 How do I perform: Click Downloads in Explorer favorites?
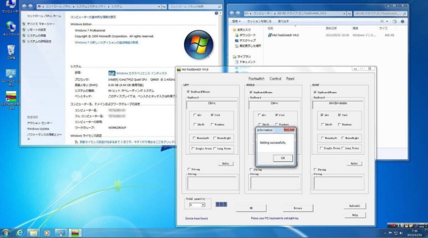coord(245,35)
